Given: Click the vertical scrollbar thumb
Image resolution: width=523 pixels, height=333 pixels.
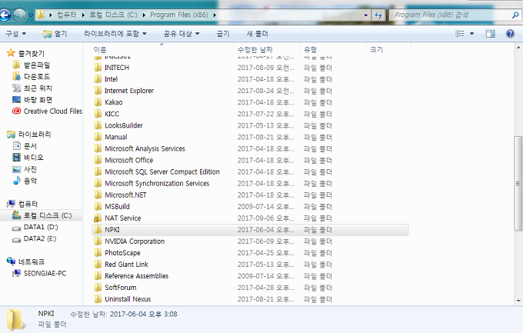Looking at the screenshot, I should [518, 183].
